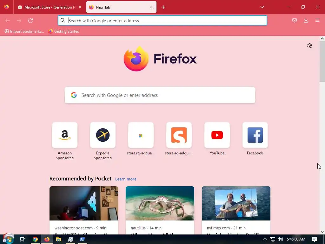The width and height of the screenshot is (325, 244).
Task: Select the New Tab tab
Action: 121,7
